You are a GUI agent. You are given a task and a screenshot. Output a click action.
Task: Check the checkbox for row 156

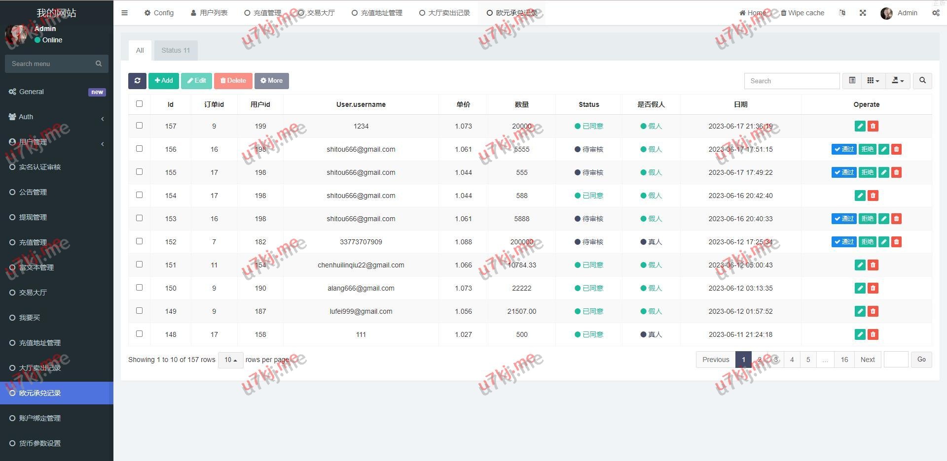[x=139, y=149]
